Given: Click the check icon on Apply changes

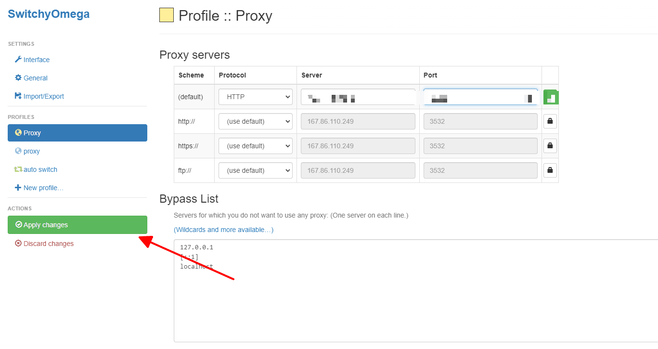Looking at the screenshot, I should pyautogui.click(x=19, y=225).
